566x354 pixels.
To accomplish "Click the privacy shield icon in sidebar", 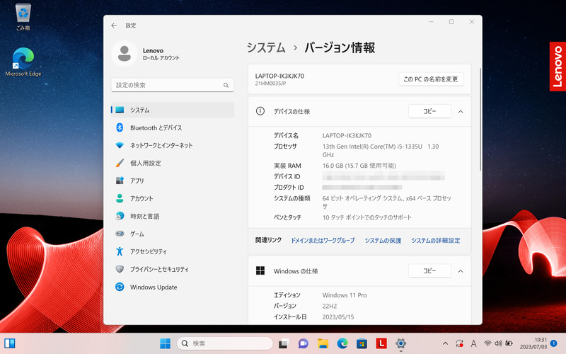I will 120,269.
